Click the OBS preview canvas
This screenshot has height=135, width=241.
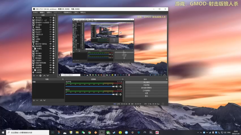112,46
